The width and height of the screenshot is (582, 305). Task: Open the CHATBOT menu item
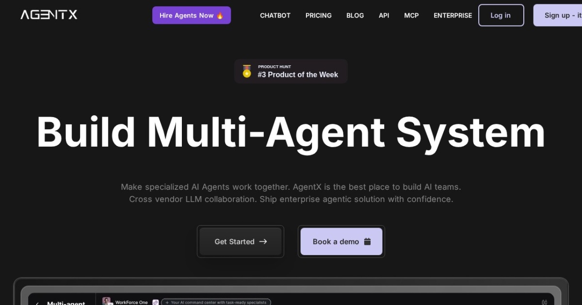(x=275, y=15)
